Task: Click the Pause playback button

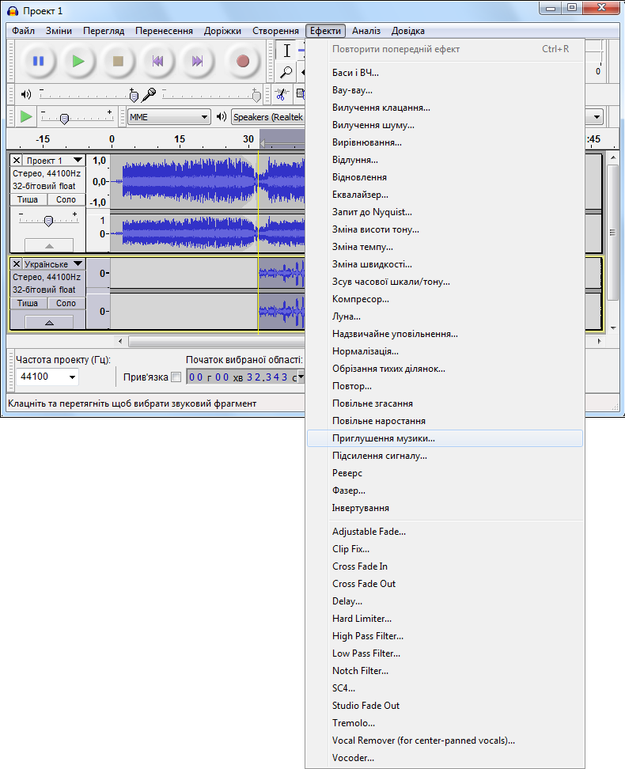Action: pyautogui.click(x=38, y=61)
